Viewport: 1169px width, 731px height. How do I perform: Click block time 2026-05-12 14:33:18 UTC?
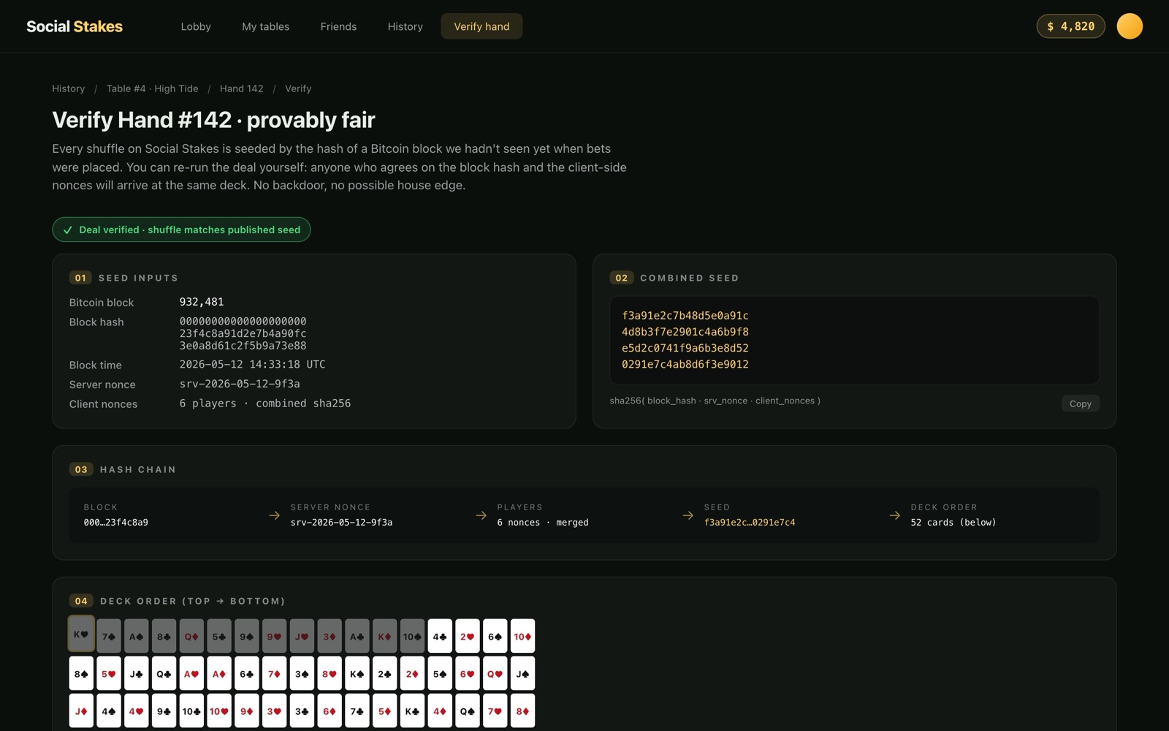(252, 364)
